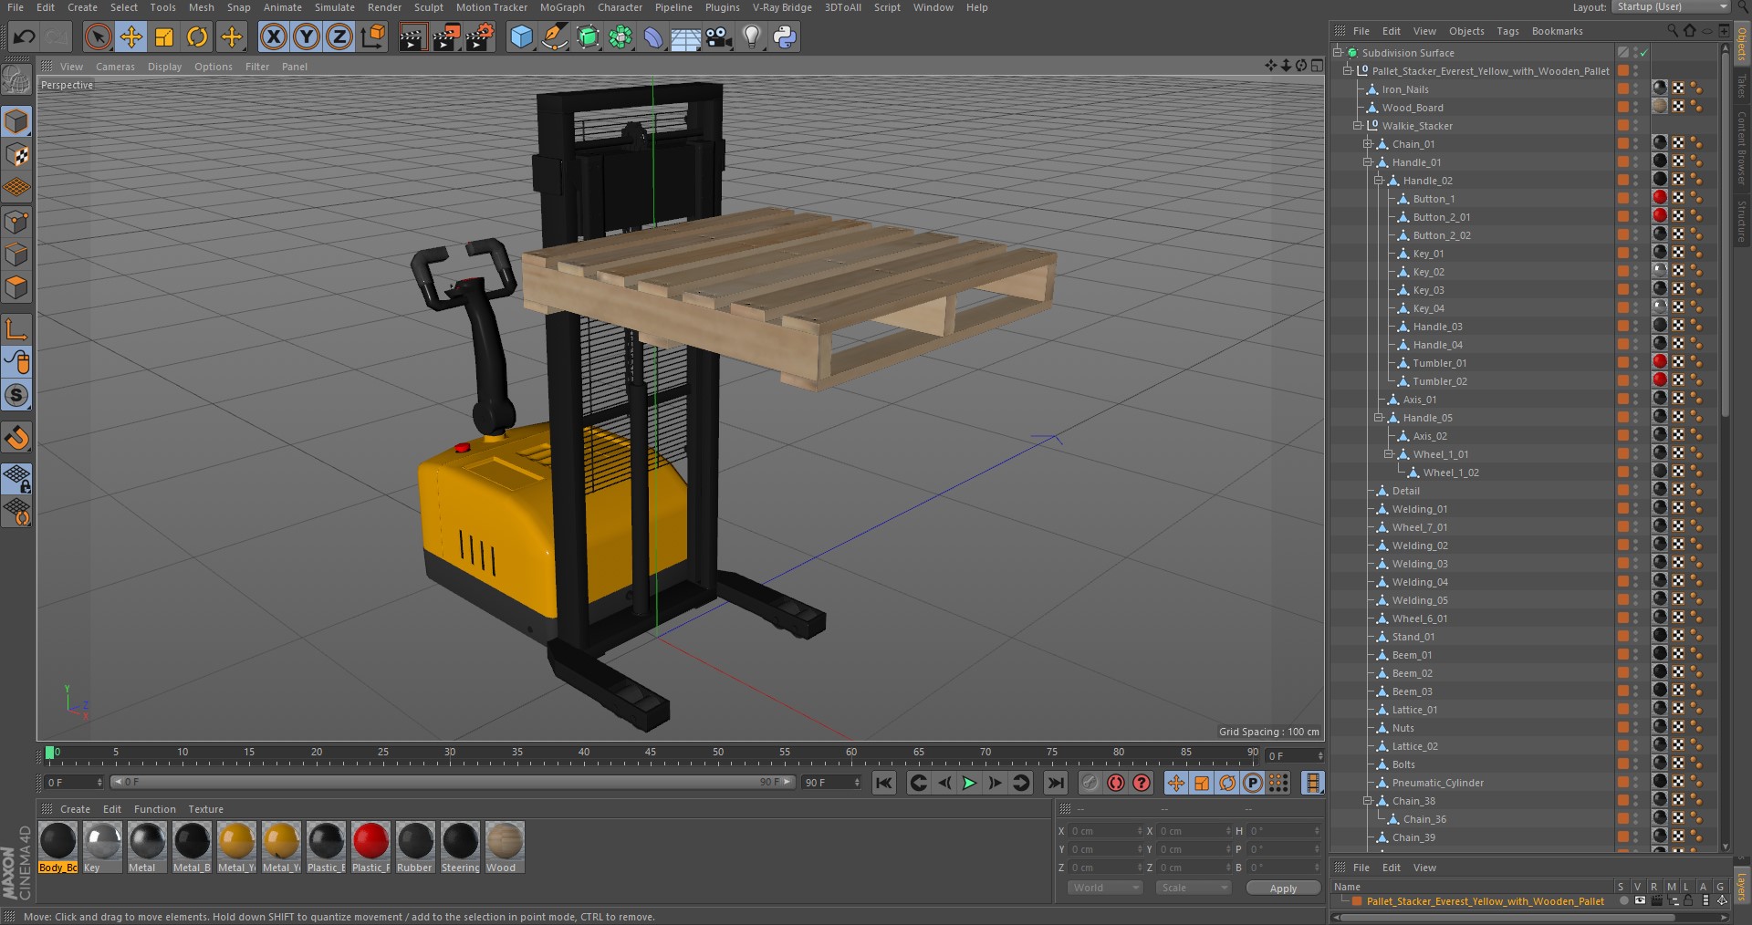
Task: Click Apply in coordinates panel
Action: point(1283,888)
